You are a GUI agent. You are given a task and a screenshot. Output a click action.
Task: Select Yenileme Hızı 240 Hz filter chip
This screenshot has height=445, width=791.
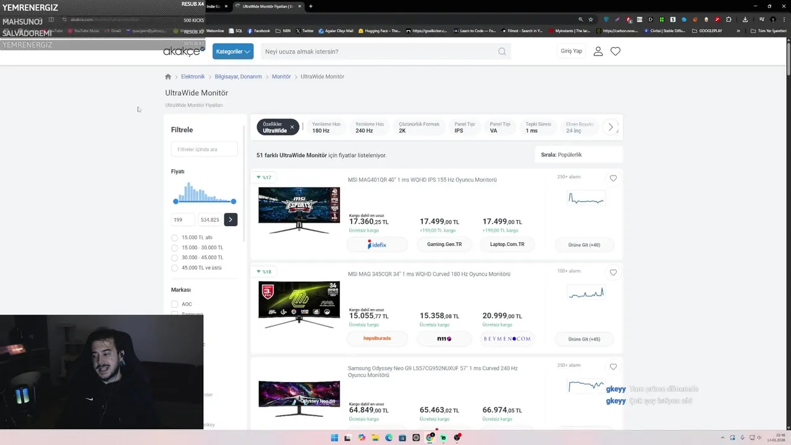point(370,127)
